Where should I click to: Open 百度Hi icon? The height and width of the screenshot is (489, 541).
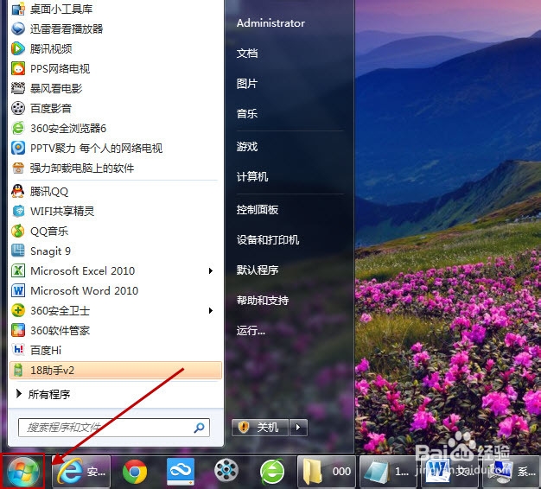(18, 350)
